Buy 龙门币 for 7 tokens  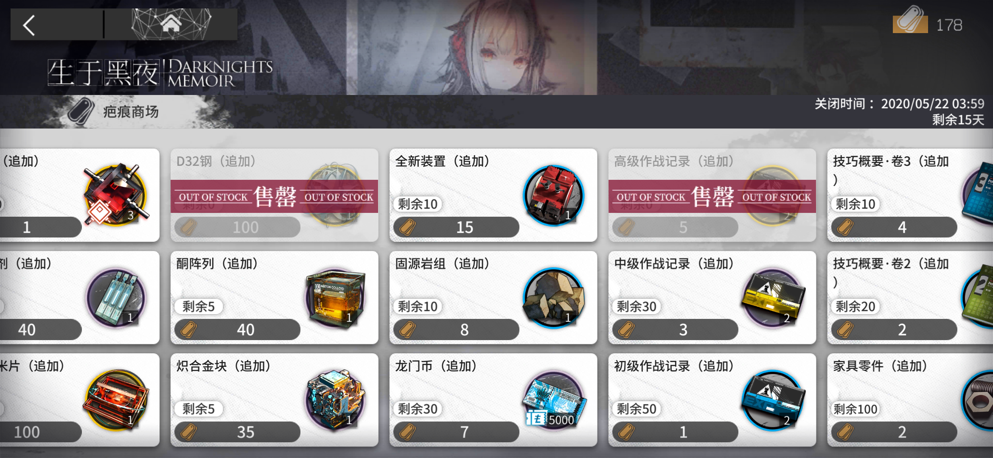pyautogui.click(x=456, y=432)
